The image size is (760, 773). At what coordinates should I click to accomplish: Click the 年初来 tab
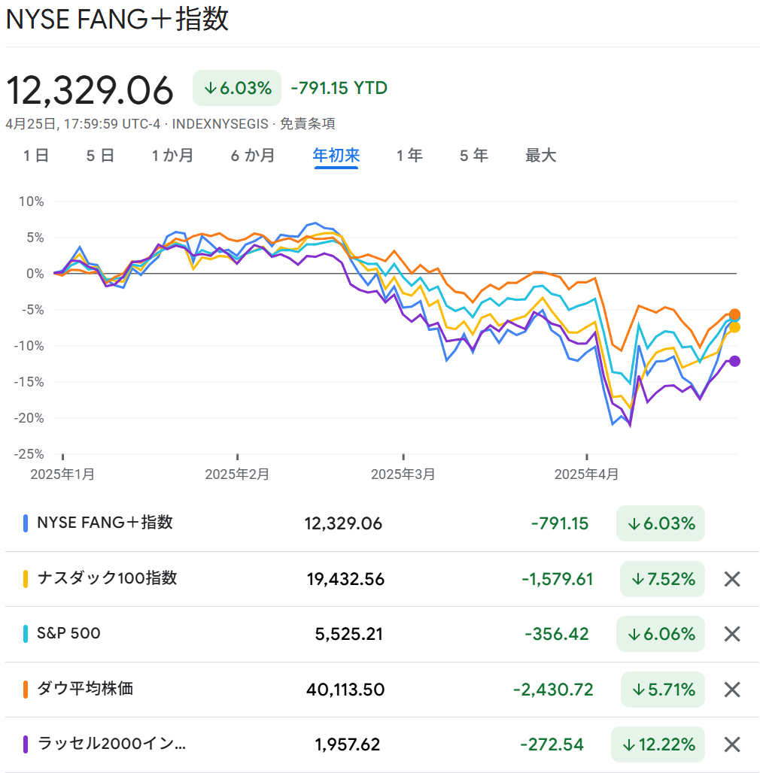click(x=336, y=156)
